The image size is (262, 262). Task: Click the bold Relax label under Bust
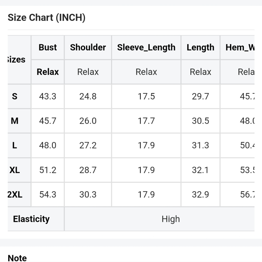tap(48, 72)
